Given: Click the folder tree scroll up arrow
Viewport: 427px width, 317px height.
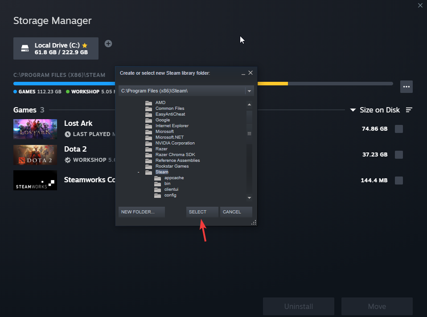Looking at the screenshot, I should pyautogui.click(x=249, y=104).
